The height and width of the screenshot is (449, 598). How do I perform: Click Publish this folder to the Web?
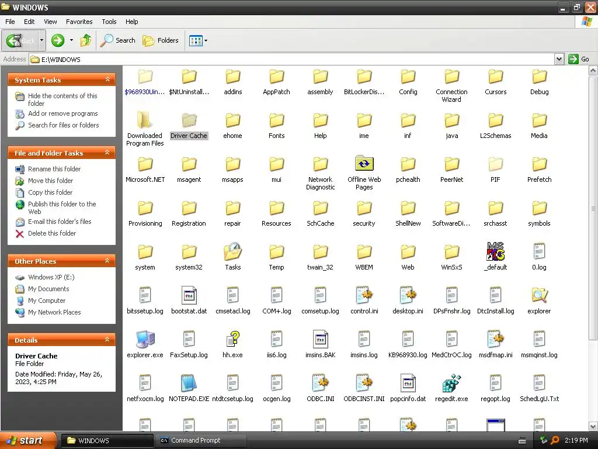coord(62,208)
